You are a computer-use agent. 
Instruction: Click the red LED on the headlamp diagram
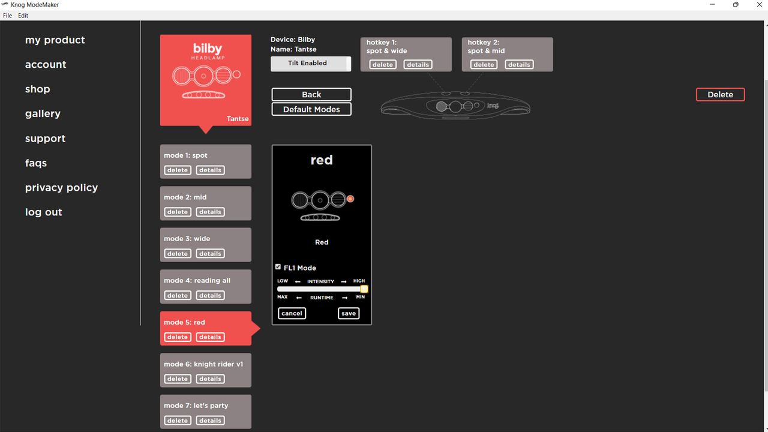[x=350, y=199]
